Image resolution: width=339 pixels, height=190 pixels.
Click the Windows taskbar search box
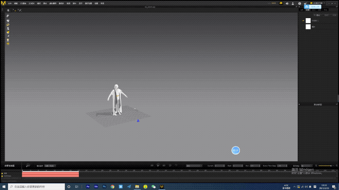[x=36, y=187]
